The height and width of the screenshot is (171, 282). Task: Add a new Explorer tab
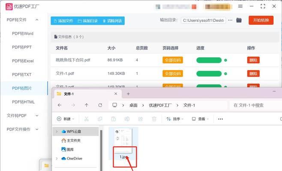pyautogui.click(x=128, y=94)
